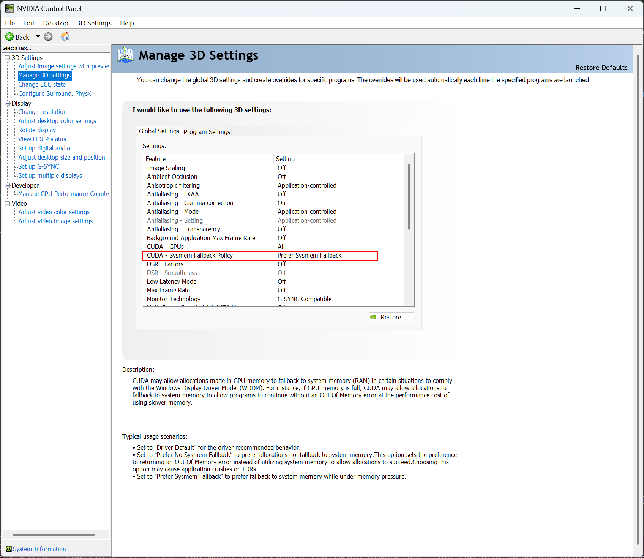
Task: Maximize the NVIDIA Control Panel window
Action: [603, 8]
